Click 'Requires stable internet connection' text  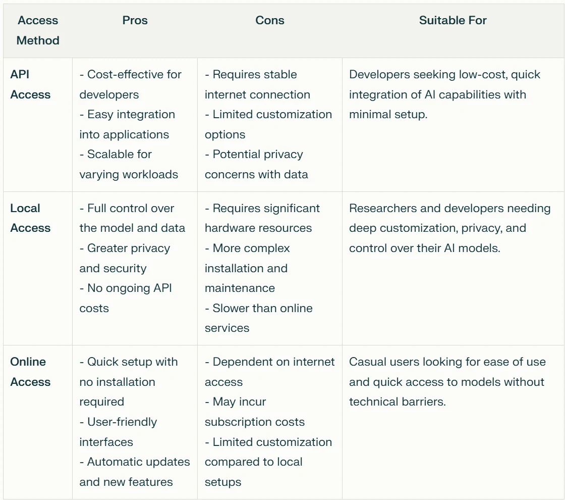(257, 84)
